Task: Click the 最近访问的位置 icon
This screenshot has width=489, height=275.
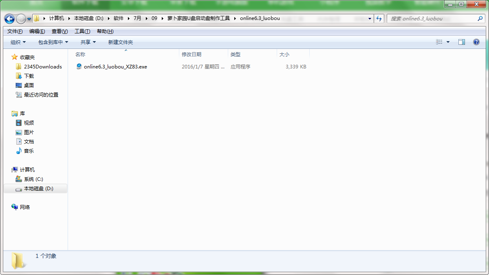Action: [19, 95]
